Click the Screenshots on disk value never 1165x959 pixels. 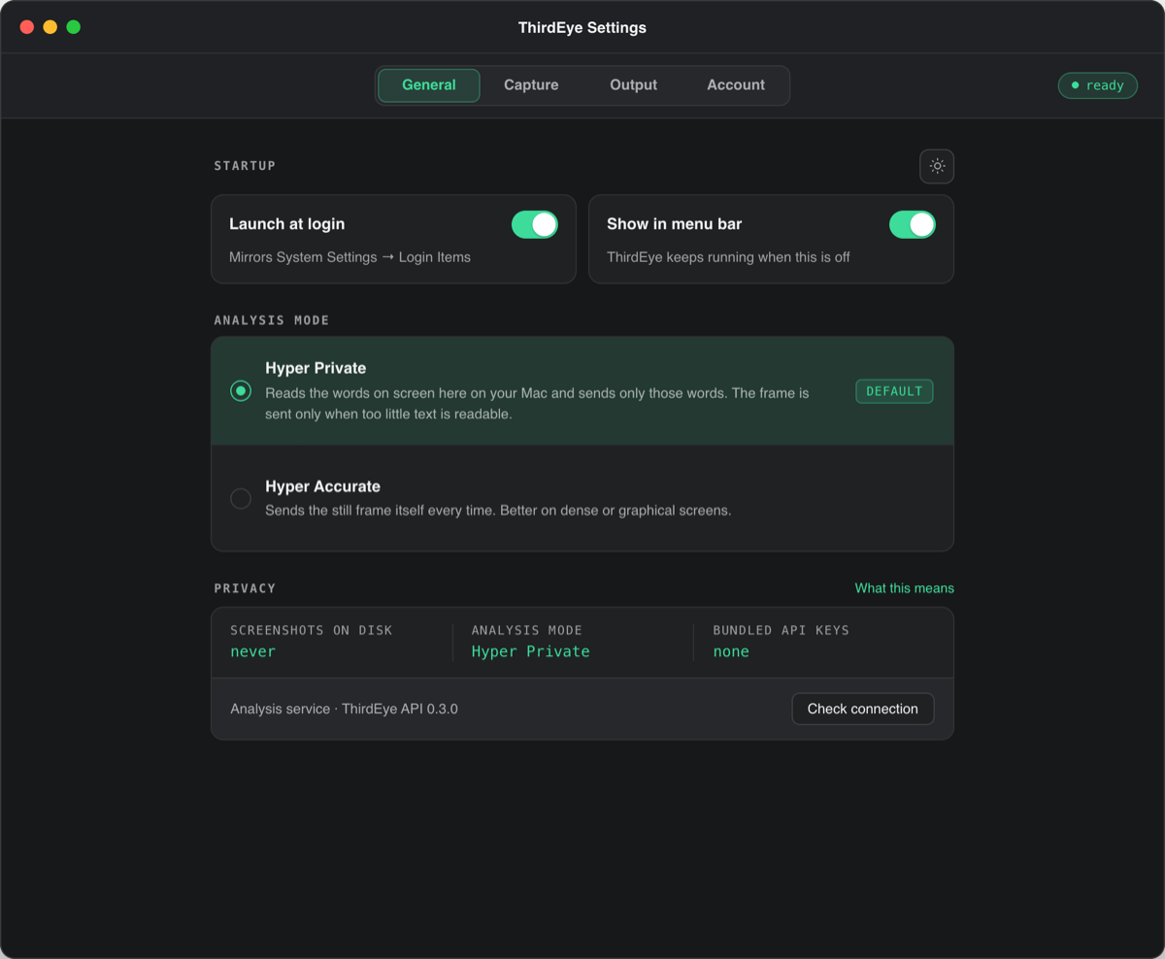pos(253,651)
